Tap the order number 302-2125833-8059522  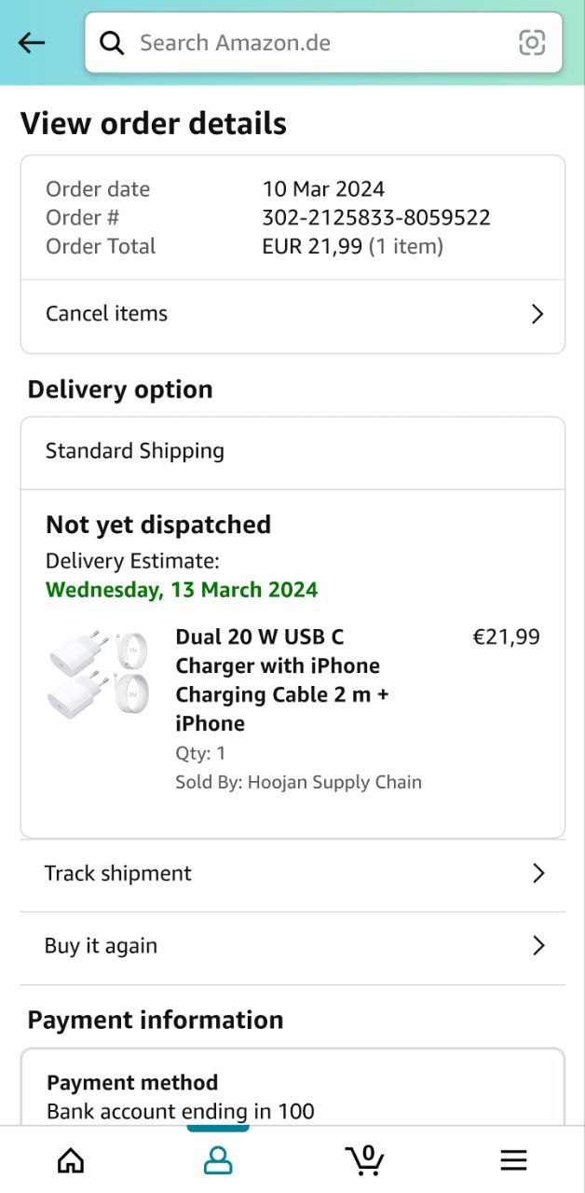(376, 218)
